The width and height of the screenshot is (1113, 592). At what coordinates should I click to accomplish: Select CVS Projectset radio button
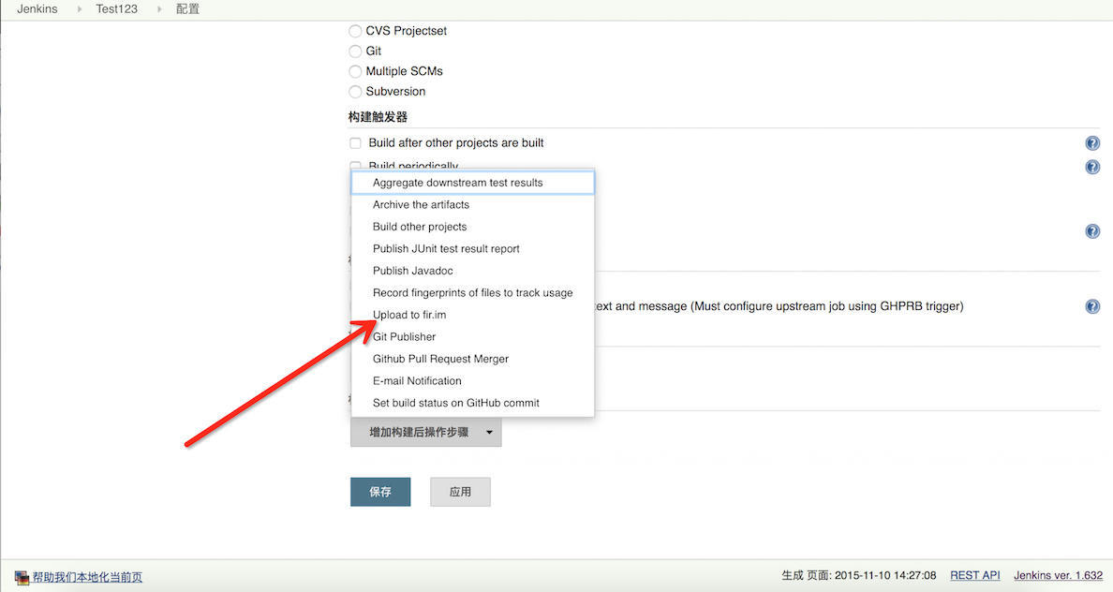pyautogui.click(x=355, y=31)
